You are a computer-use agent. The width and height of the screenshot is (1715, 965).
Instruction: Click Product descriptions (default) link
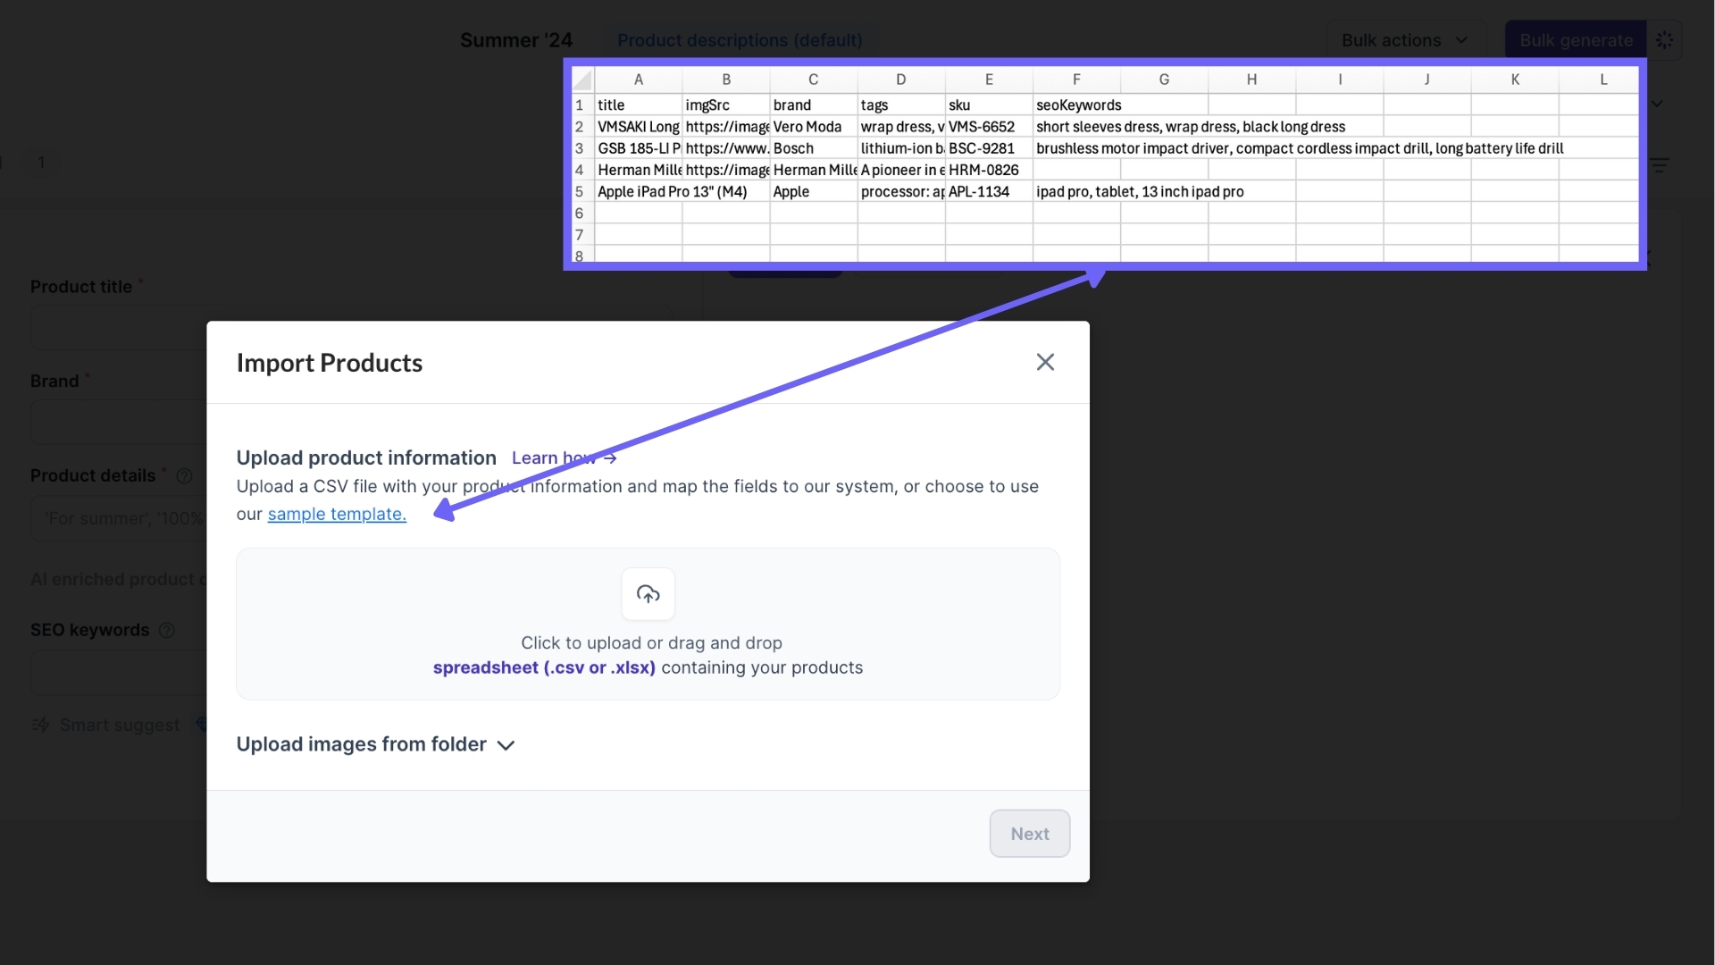(740, 40)
